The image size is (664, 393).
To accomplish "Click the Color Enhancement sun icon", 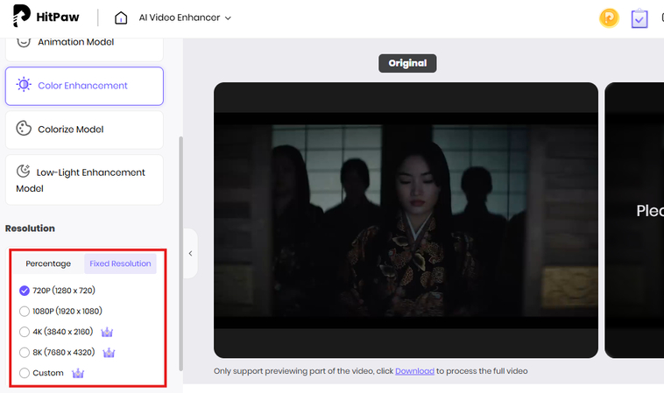I will pyautogui.click(x=24, y=85).
